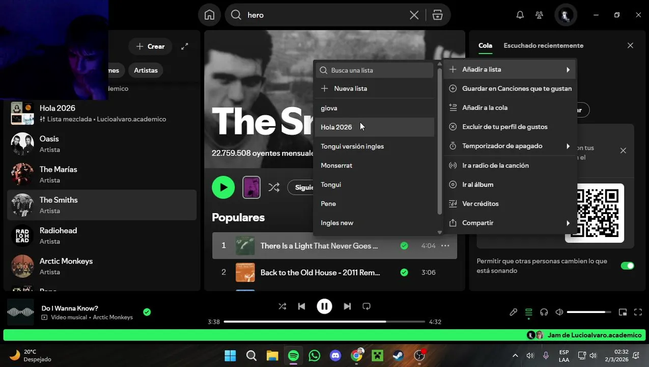Image resolution: width=649 pixels, height=367 pixels.
Task: Toggle saved check for Back to the Old House
Action: pos(404,272)
